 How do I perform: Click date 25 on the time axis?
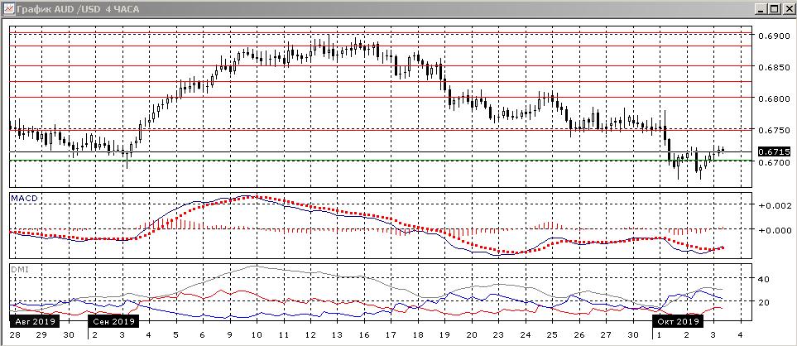tap(551, 334)
